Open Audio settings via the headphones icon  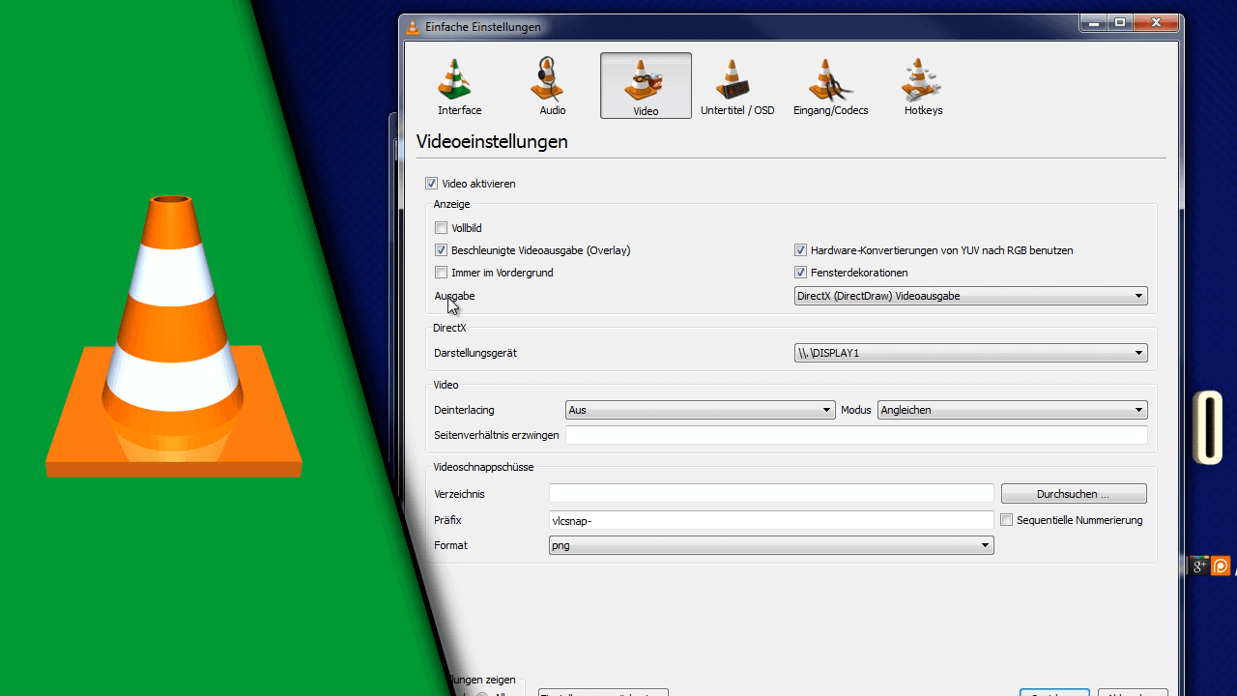(551, 85)
